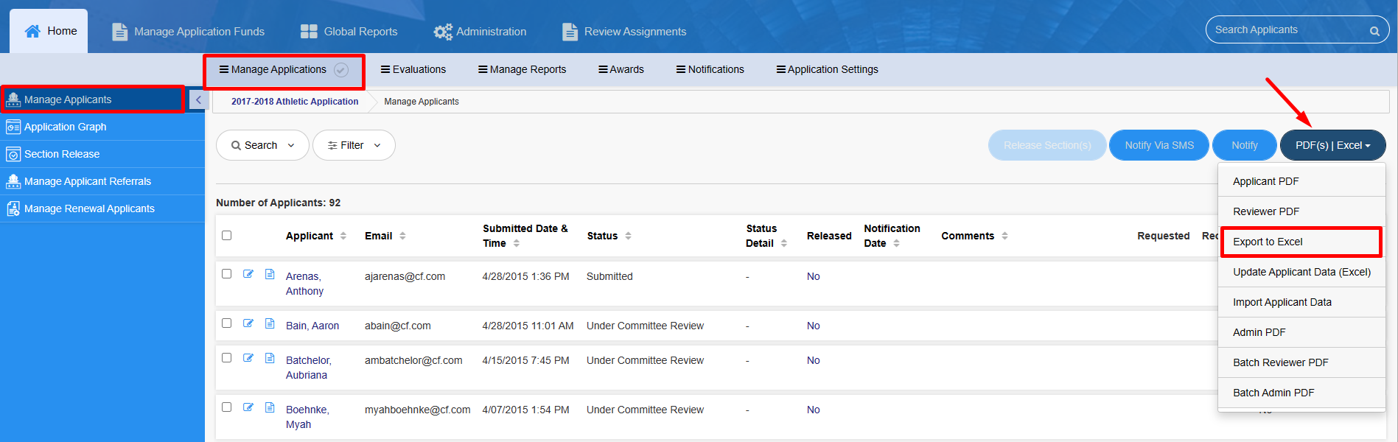Image resolution: width=1398 pixels, height=442 pixels.
Task: Toggle the select-all applicants checkbox
Action: [227, 236]
